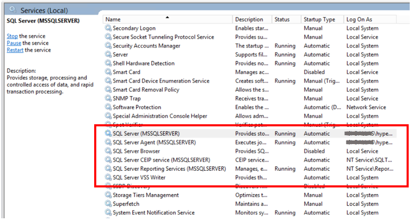Click the 'Disabled' startup type for SQL Server Browser
Viewport: 416px width, 224px height.
point(314,151)
